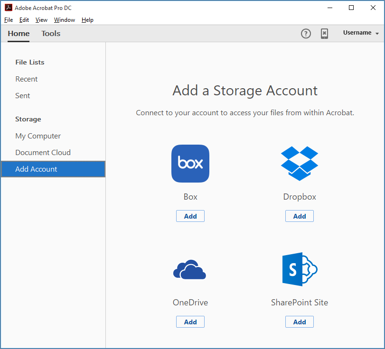Add a OneDrive storage account
The image size is (385, 349).
pyautogui.click(x=190, y=322)
